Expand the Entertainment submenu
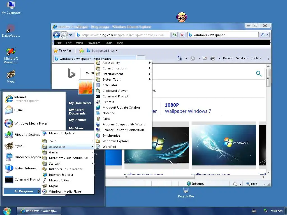 (x=123, y=74)
